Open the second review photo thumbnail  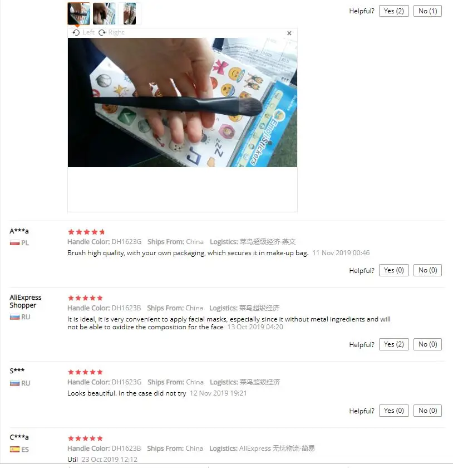104,14
